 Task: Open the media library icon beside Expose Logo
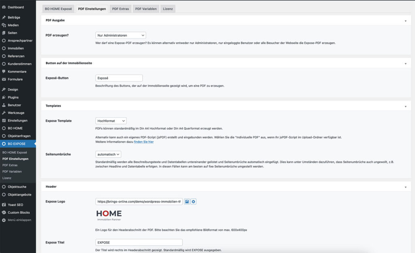click(187, 201)
